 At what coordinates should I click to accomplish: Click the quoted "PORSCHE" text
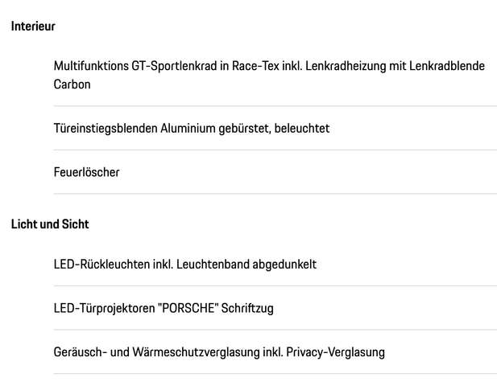188,308
